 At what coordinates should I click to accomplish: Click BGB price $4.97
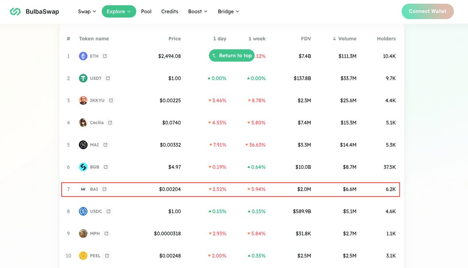pyautogui.click(x=175, y=167)
